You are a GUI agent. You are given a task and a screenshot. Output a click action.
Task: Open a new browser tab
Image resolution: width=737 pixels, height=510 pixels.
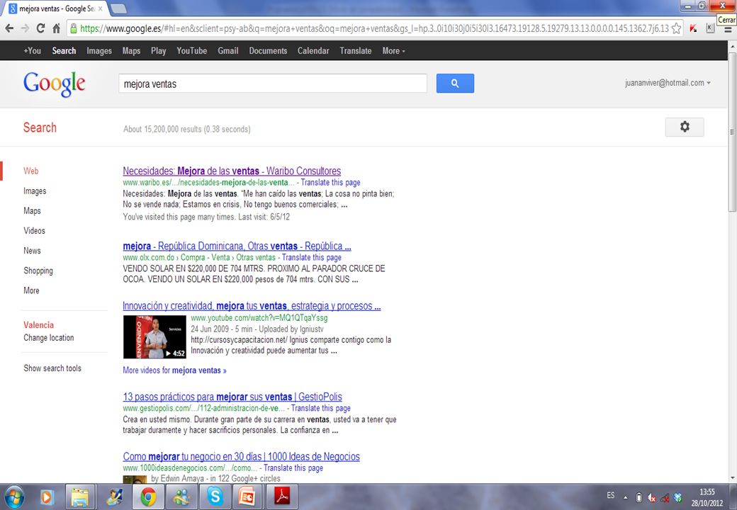pos(118,8)
